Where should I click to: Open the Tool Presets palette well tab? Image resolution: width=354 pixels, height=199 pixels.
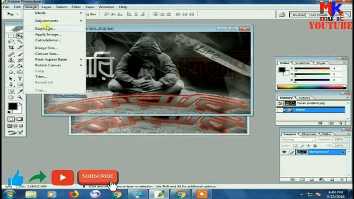[318, 15]
